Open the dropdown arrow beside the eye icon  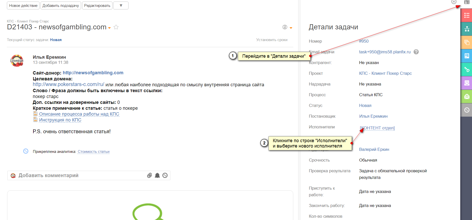291,28
